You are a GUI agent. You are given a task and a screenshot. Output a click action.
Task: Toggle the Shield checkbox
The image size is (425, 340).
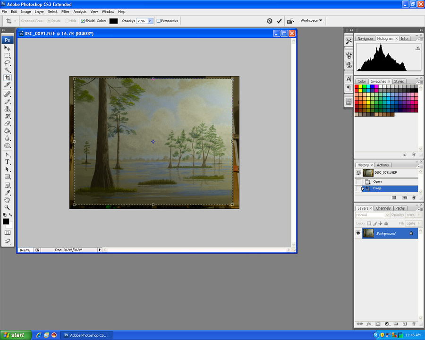click(x=83, y=21)
